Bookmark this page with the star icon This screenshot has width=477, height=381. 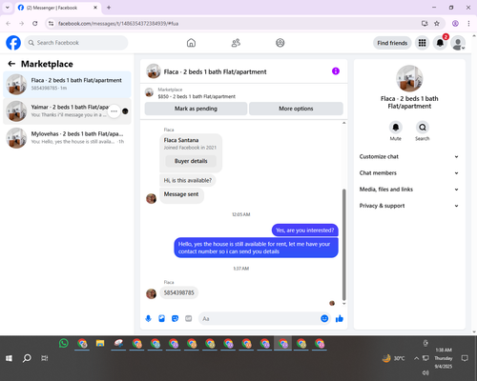point(437,24)
